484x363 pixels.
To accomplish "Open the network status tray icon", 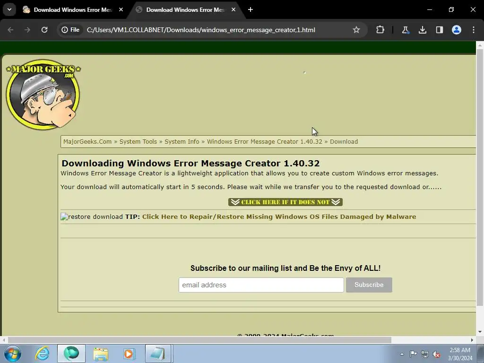I will click(425, 354).
